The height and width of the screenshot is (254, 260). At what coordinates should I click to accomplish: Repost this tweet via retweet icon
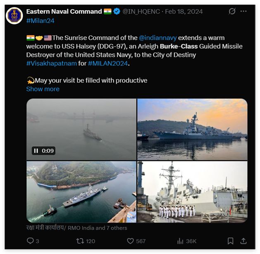(80, 241)
